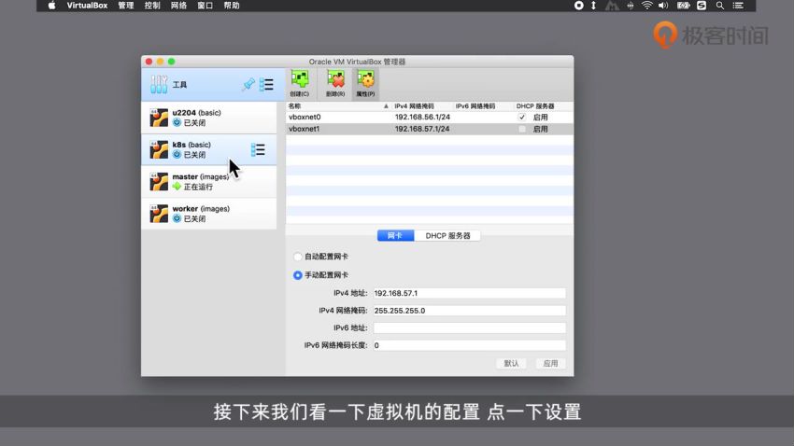
Task: Click the IPv6 address input field
Action: pos(470,328)
